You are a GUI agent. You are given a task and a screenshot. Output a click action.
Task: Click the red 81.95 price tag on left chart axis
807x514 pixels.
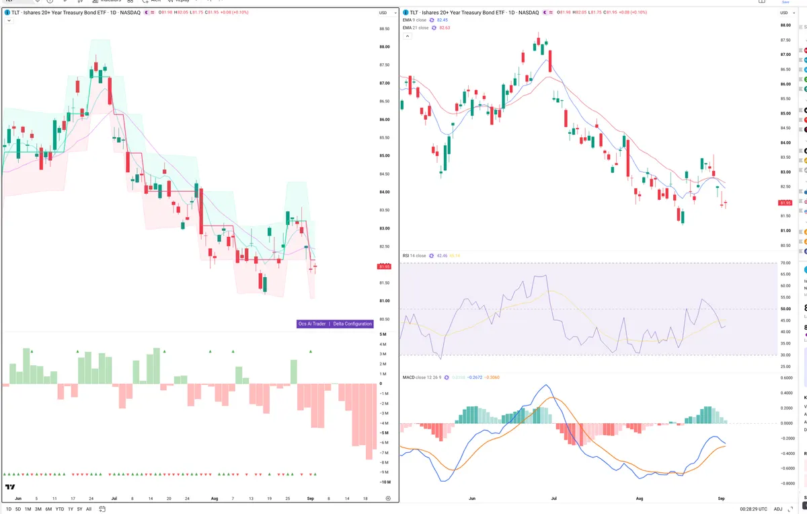385,267
